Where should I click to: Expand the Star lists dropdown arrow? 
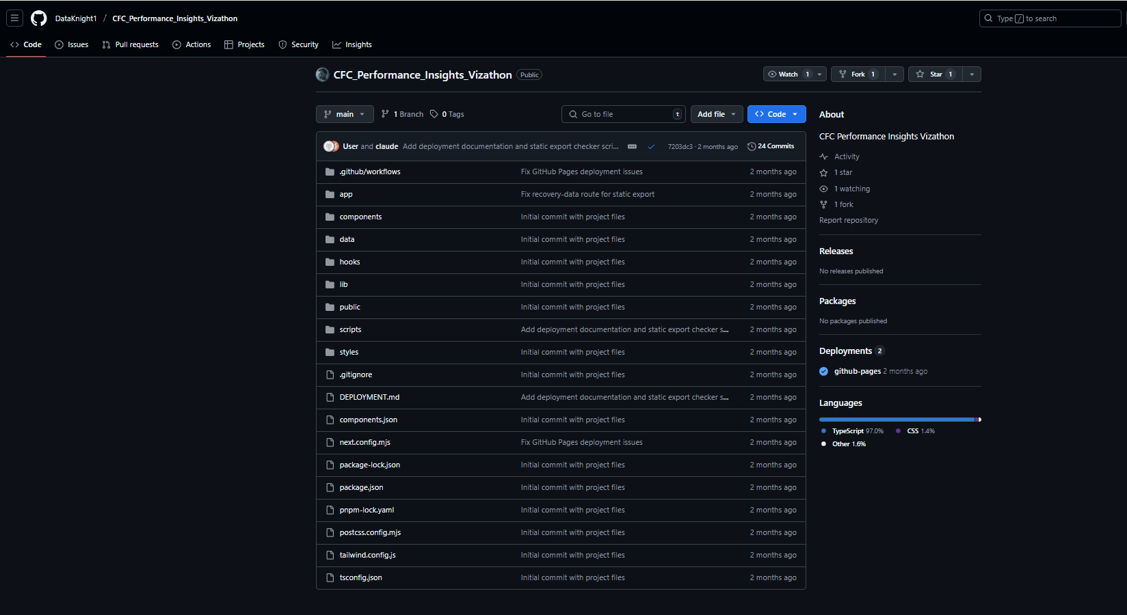pos(972,74)
